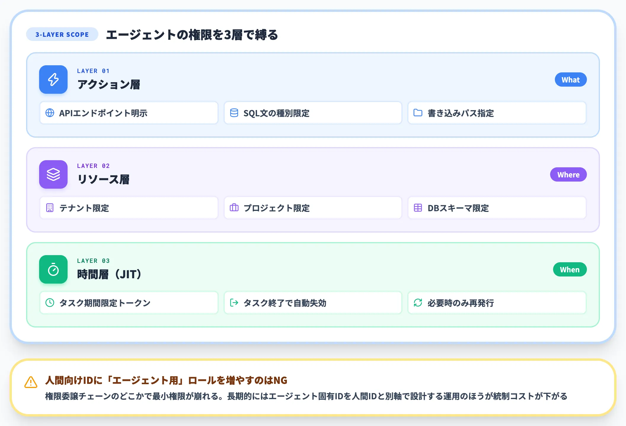
Task: Click the globe icon beside APIエンドポイント明示
Action: click(x=50, y=113)
